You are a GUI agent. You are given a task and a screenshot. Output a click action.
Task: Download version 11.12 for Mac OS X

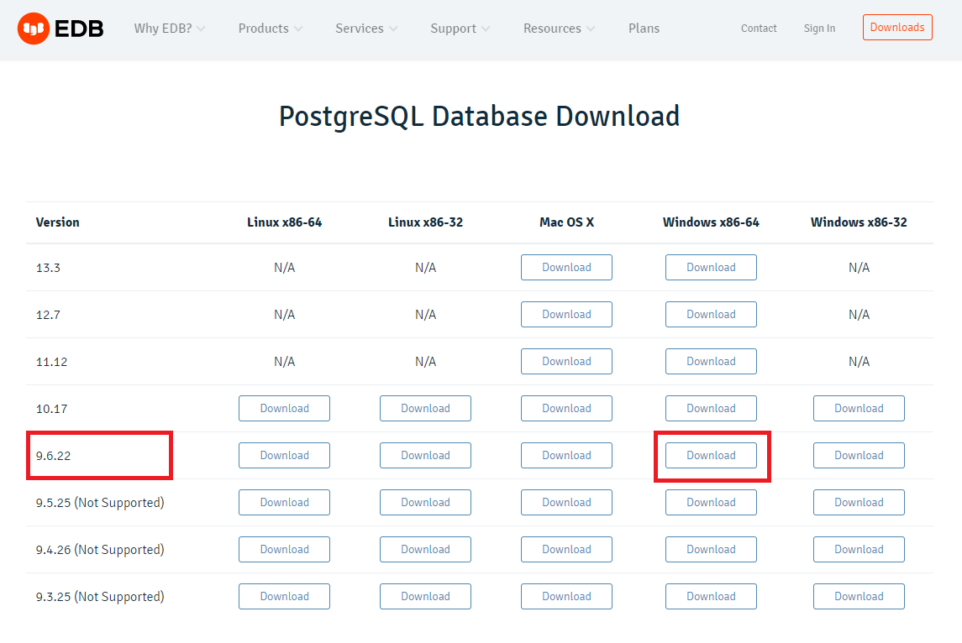click(x=566, y=362)
